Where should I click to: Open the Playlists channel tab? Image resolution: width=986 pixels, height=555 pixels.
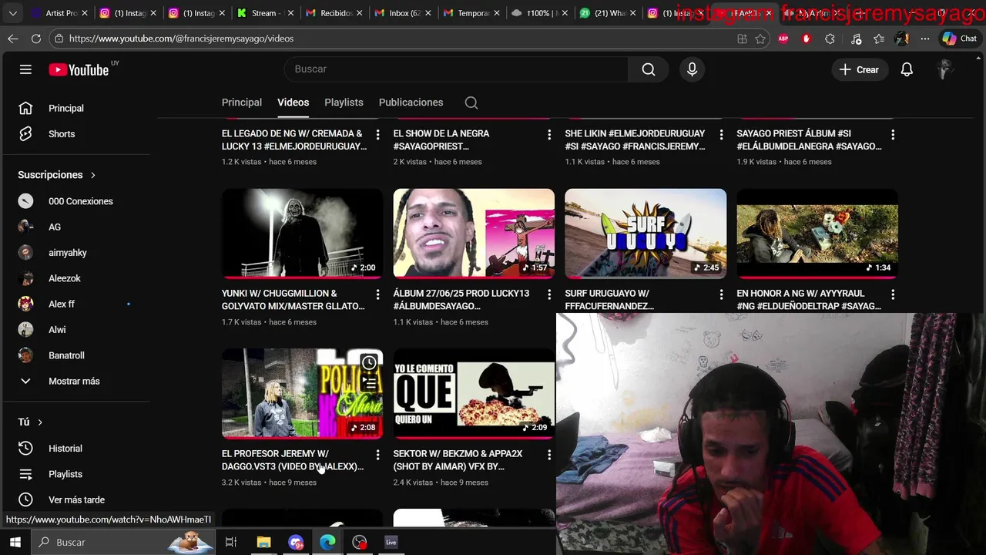pos(344,103)
